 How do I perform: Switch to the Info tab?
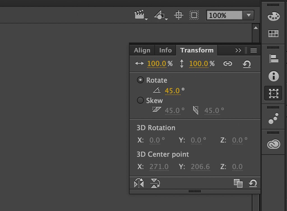click(165, 50)
